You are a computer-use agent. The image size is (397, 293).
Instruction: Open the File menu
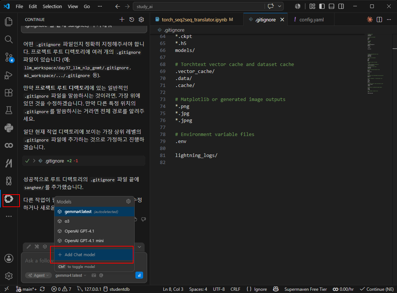click(19, 6)
